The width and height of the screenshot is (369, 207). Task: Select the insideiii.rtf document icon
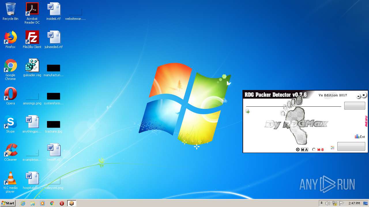tap(54, 11)
